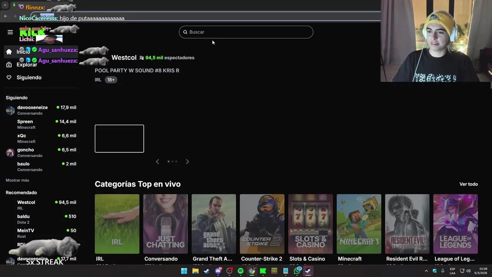
Task: Go to next featured stream
Action: pyautogui.click(x=187, y=162)
